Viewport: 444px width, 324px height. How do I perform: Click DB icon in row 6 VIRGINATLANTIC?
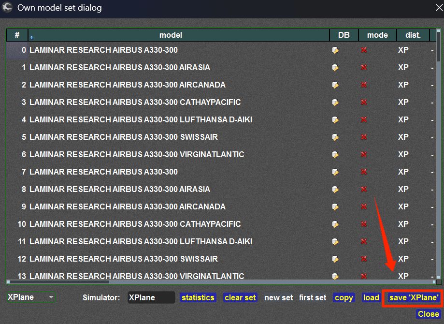(x=335, y=154)
